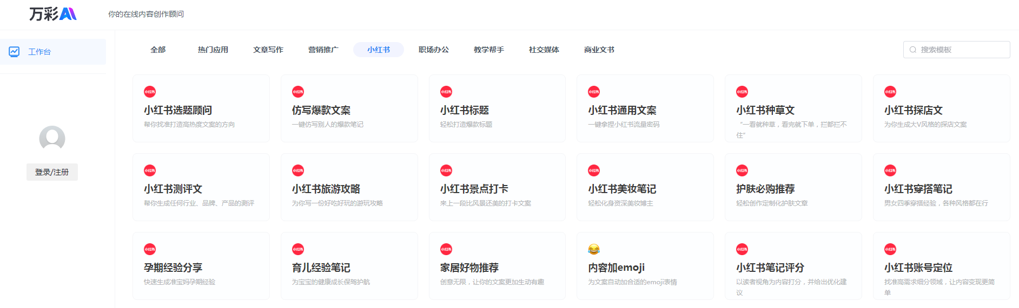Viewport: 1019px width, 308px height.
Task: Open the 热门应用 tab
Action: [x=213, y=50]
